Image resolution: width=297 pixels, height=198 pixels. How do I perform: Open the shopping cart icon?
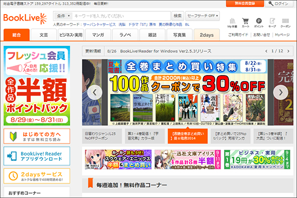click(x=246, y=23)
